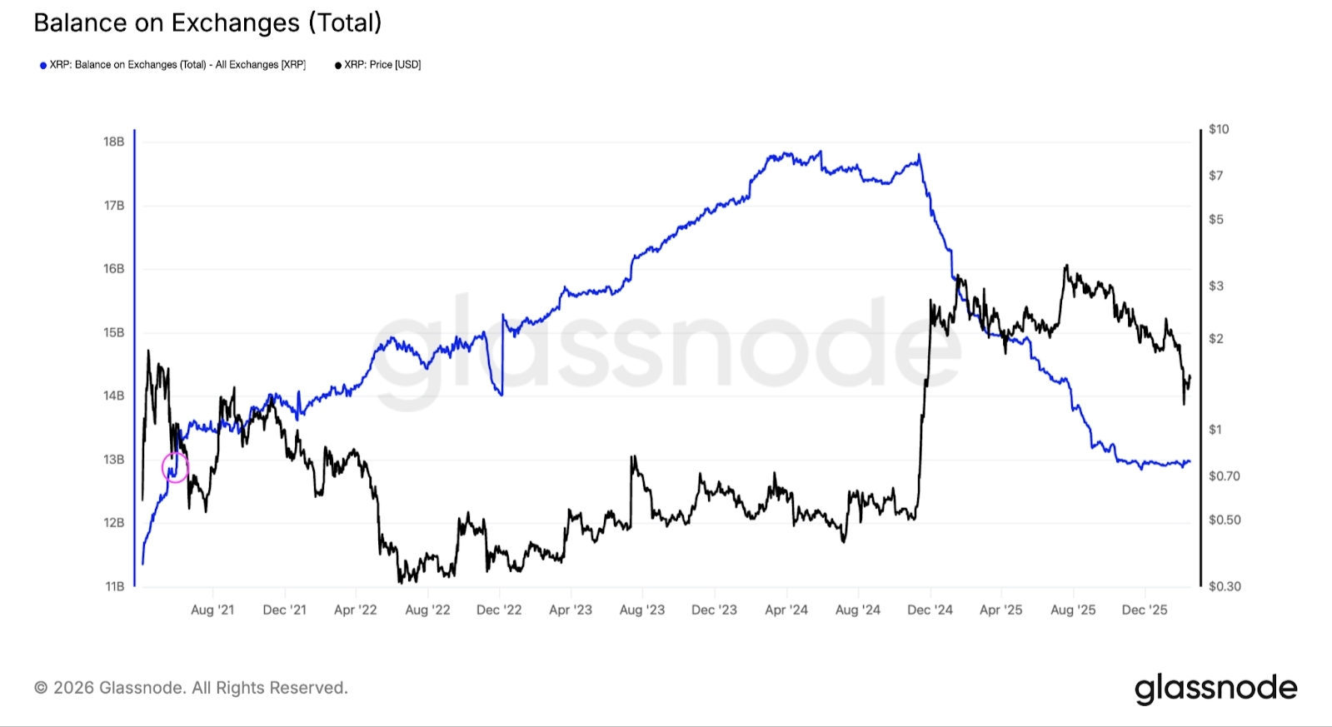This screenshot has width=1332, height=727.
Task: Click the Apr '24 date label
Action: click(x=786, y=610)
